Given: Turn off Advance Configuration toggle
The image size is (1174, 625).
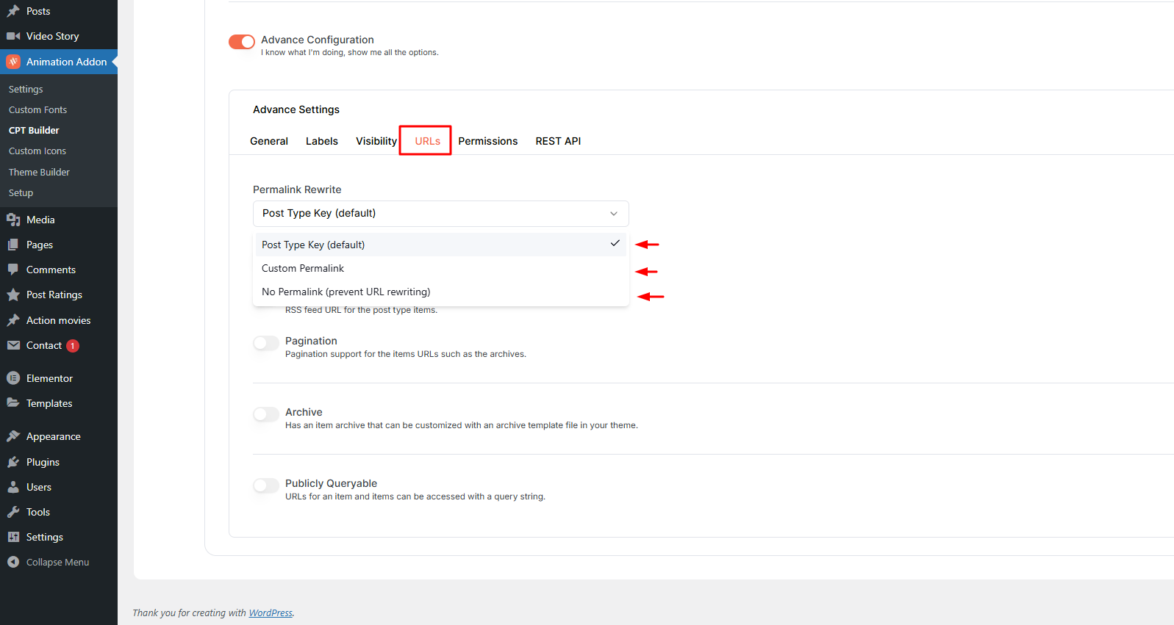Looking at the screenshot, I should [x=242, y=42].
